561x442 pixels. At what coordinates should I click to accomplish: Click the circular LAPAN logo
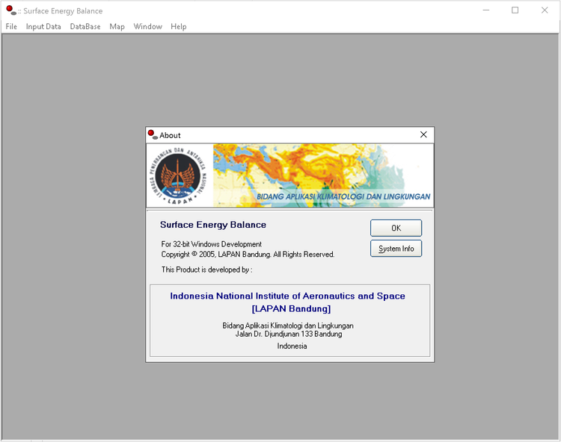point(179,175)
